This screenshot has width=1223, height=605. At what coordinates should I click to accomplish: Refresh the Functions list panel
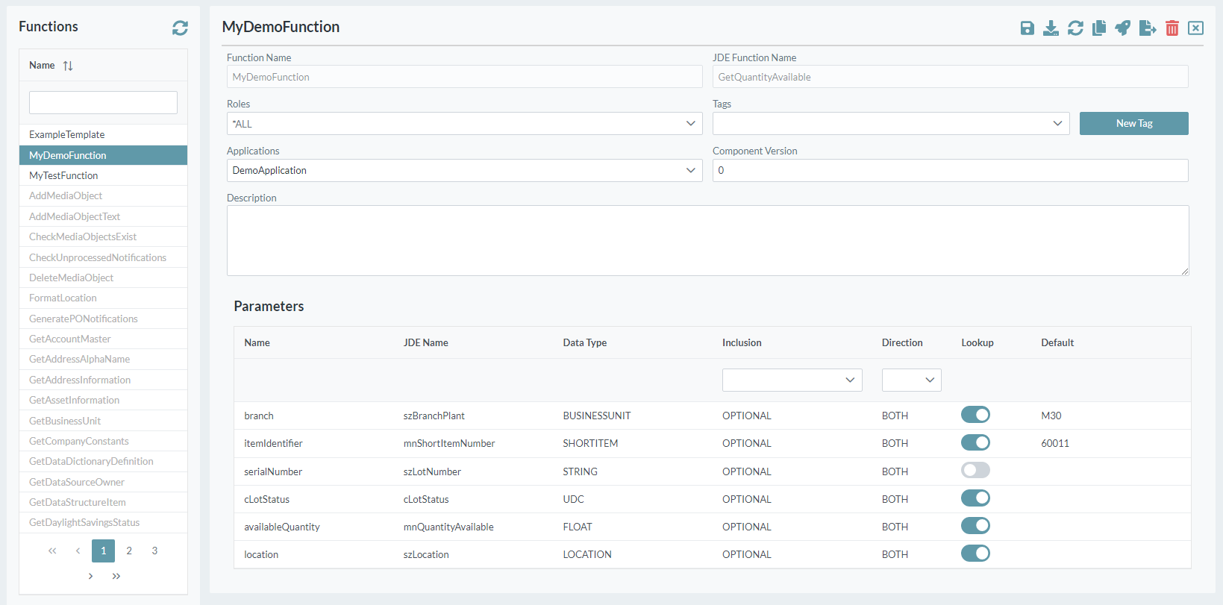pyautogui.click(x=180, y=28)
